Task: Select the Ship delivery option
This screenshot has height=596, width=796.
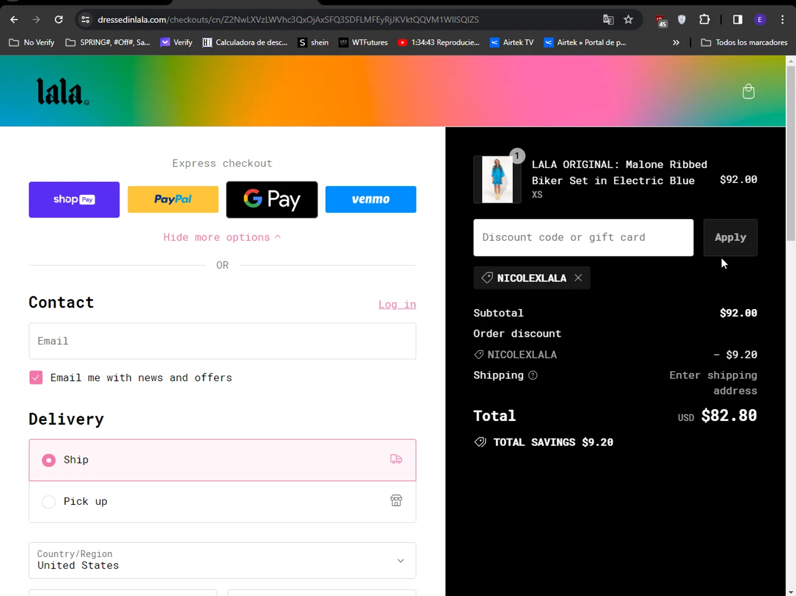Action: tap(222, 460)
